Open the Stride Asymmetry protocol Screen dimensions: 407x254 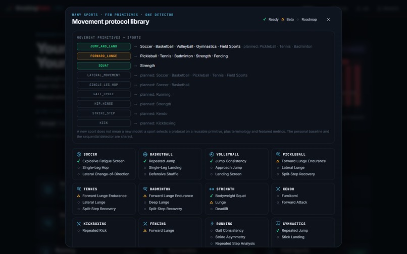(x=230, y=237)
